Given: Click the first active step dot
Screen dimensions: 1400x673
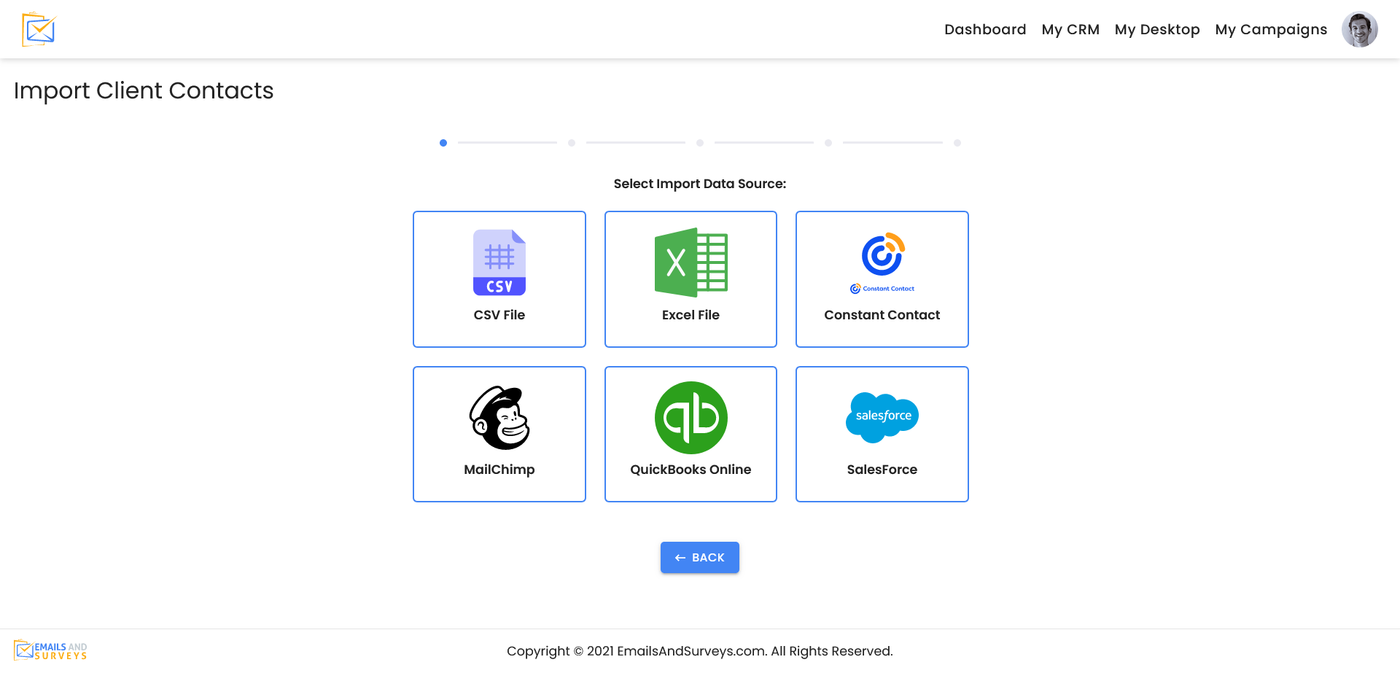Looking at the screenshot, I should coord(443,143).
